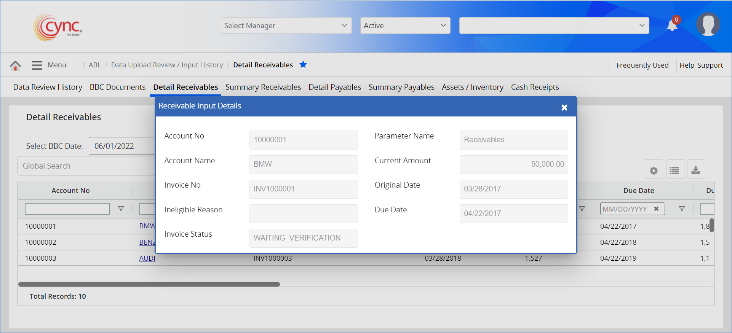Expand the empty client dropdown
Screen dimensions: 732x333
554,25
